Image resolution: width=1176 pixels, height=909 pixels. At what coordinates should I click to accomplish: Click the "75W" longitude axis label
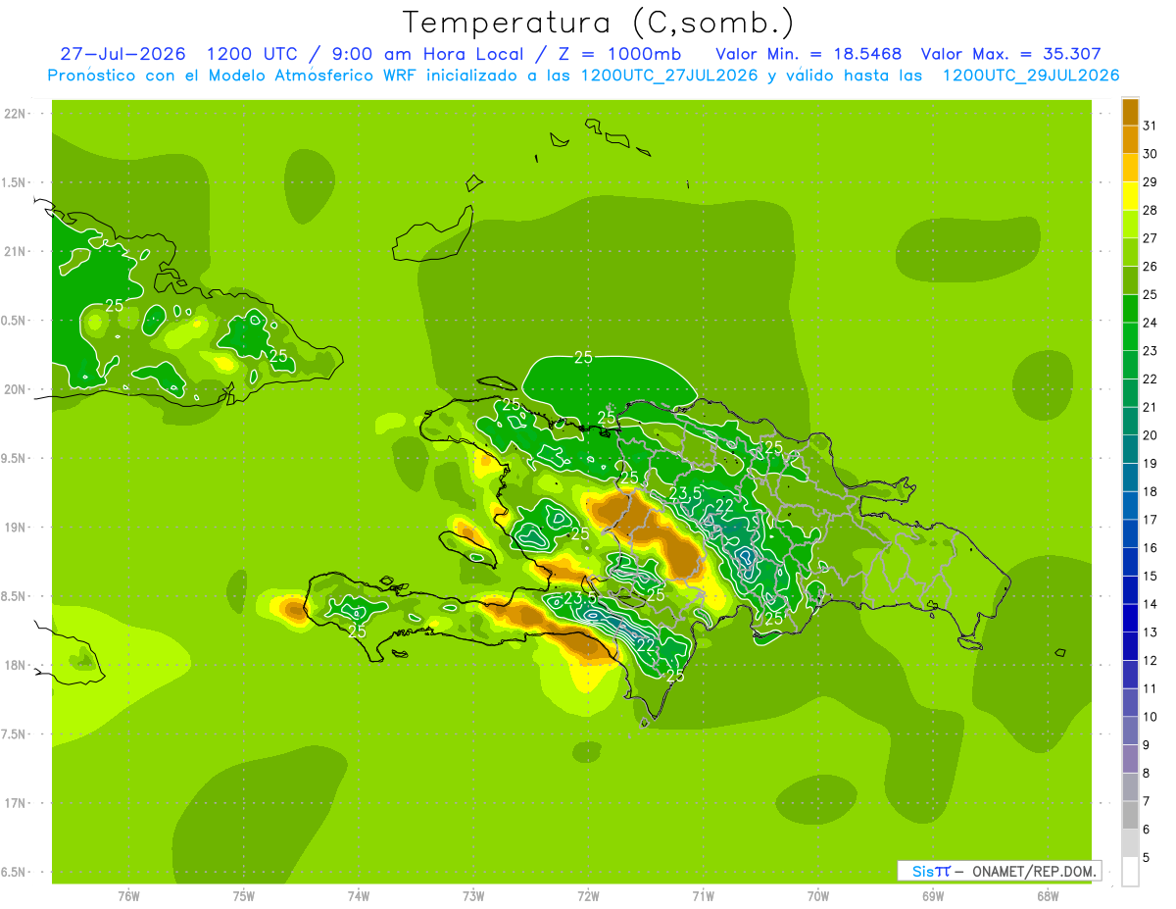tap(244, 896)
